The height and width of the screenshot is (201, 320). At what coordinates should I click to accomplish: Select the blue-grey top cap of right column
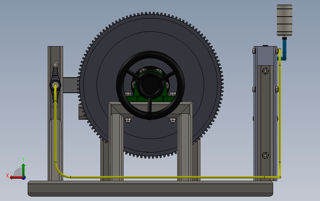click(265, 56)
